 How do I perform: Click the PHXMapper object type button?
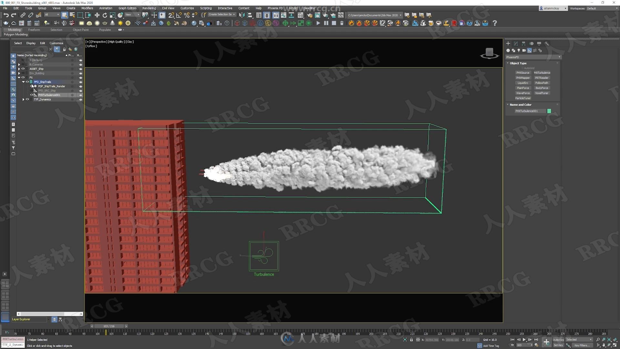(523, 78)
